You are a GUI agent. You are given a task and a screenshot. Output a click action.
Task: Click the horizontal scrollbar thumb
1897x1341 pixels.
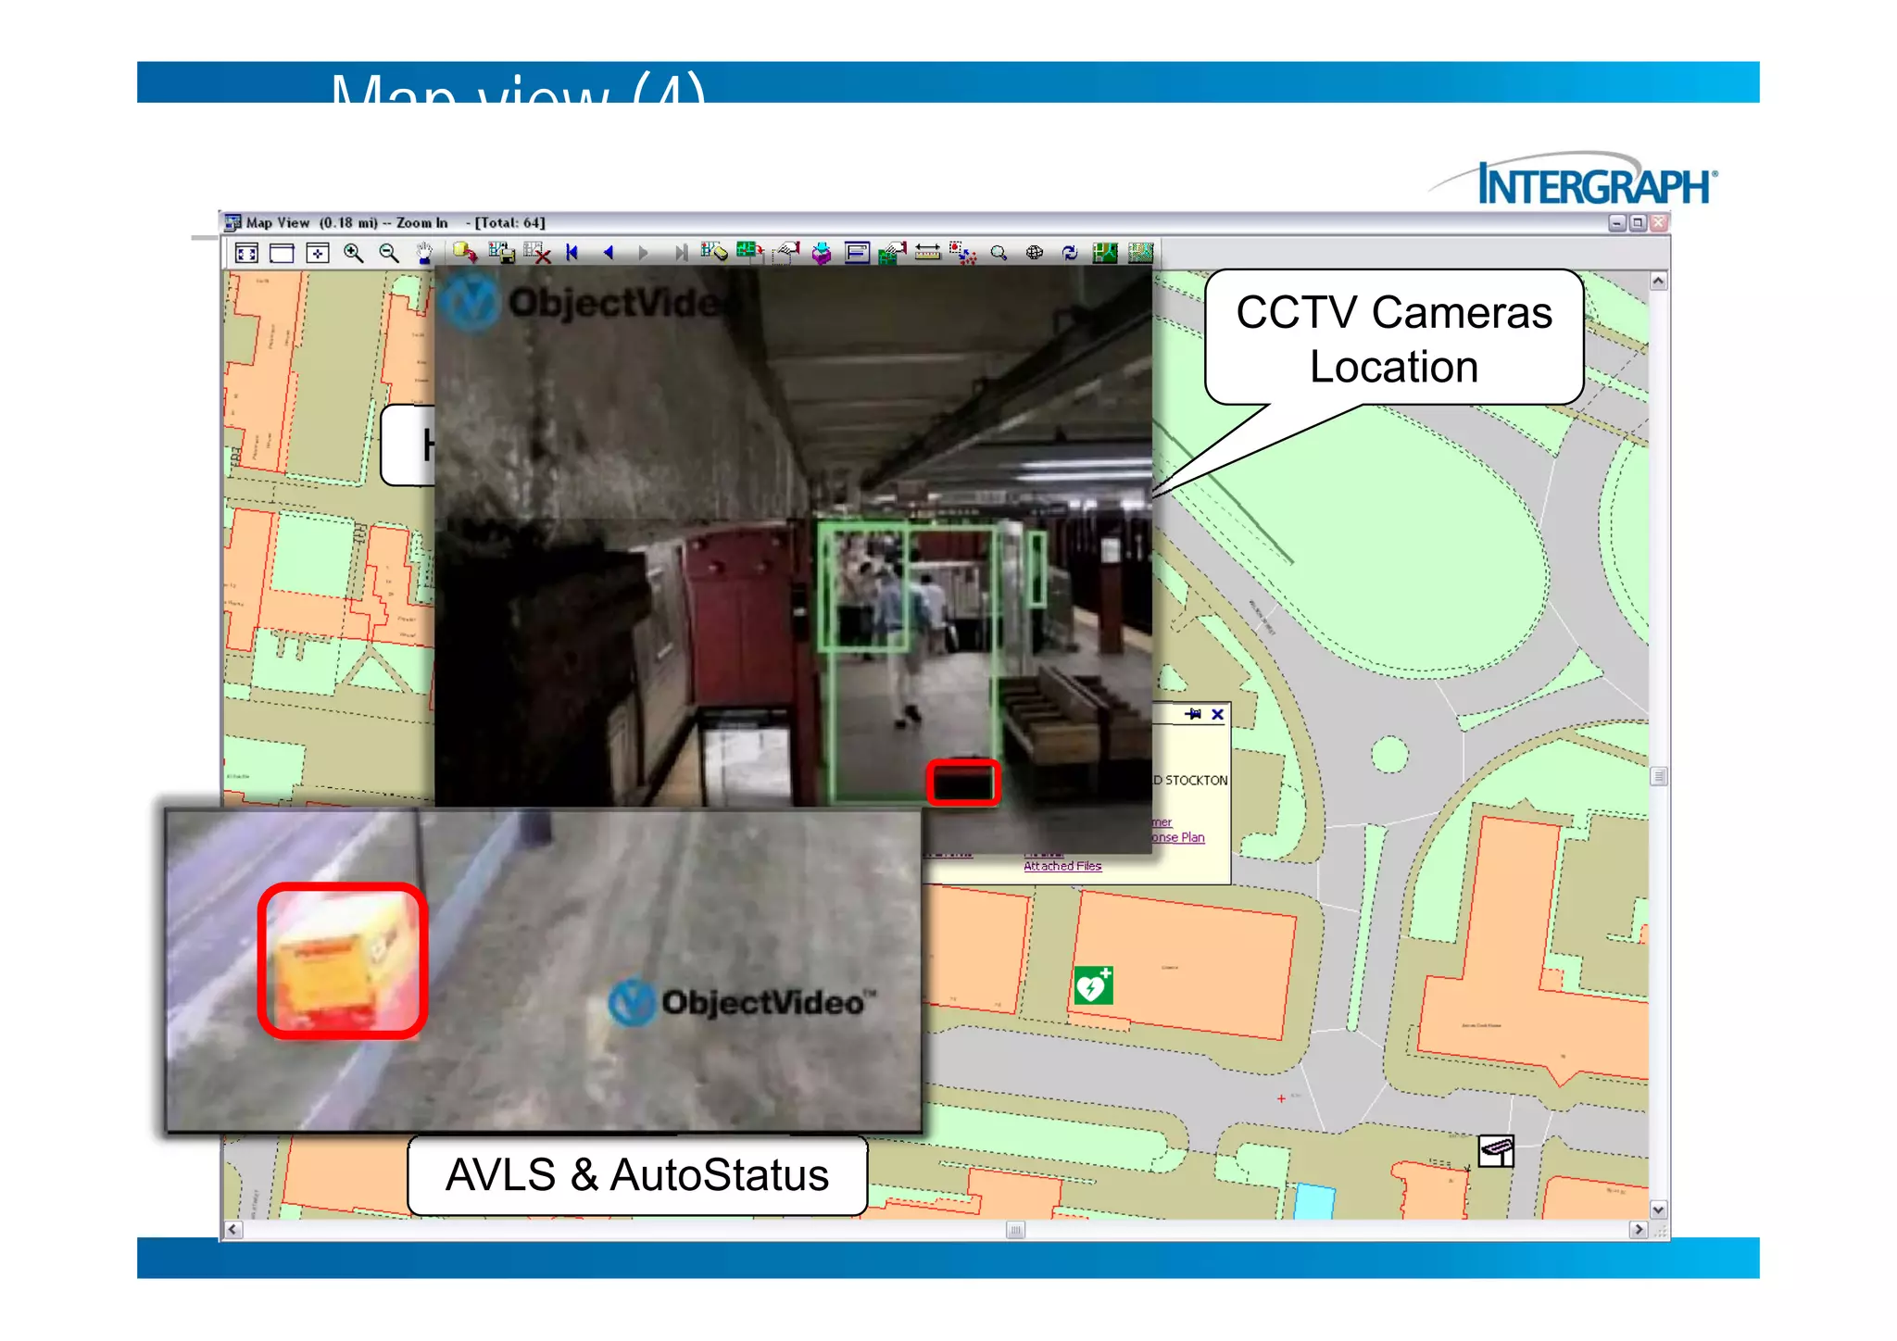click(x=1016, y=1230)
